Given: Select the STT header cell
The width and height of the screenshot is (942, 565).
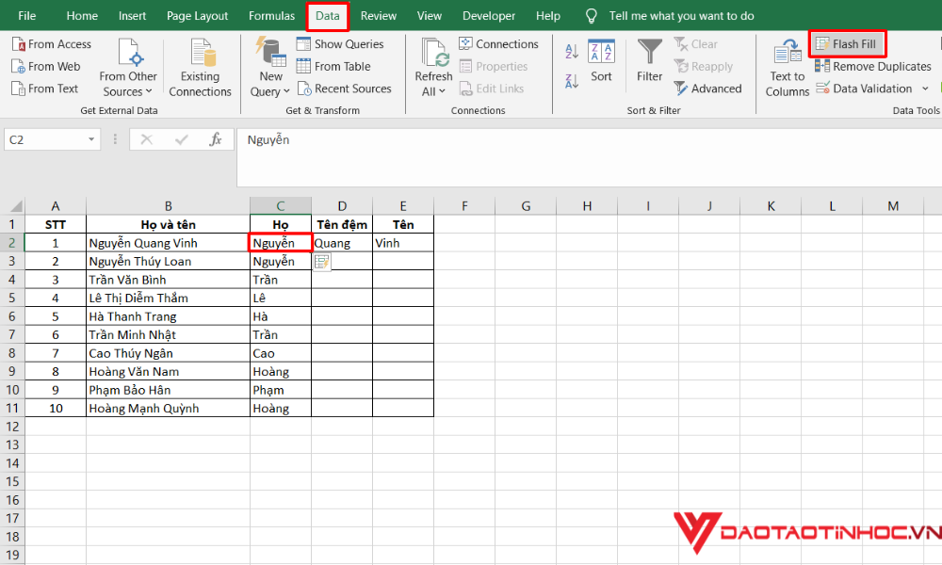Looking at the screenshot, I should [x=56, y=224].
